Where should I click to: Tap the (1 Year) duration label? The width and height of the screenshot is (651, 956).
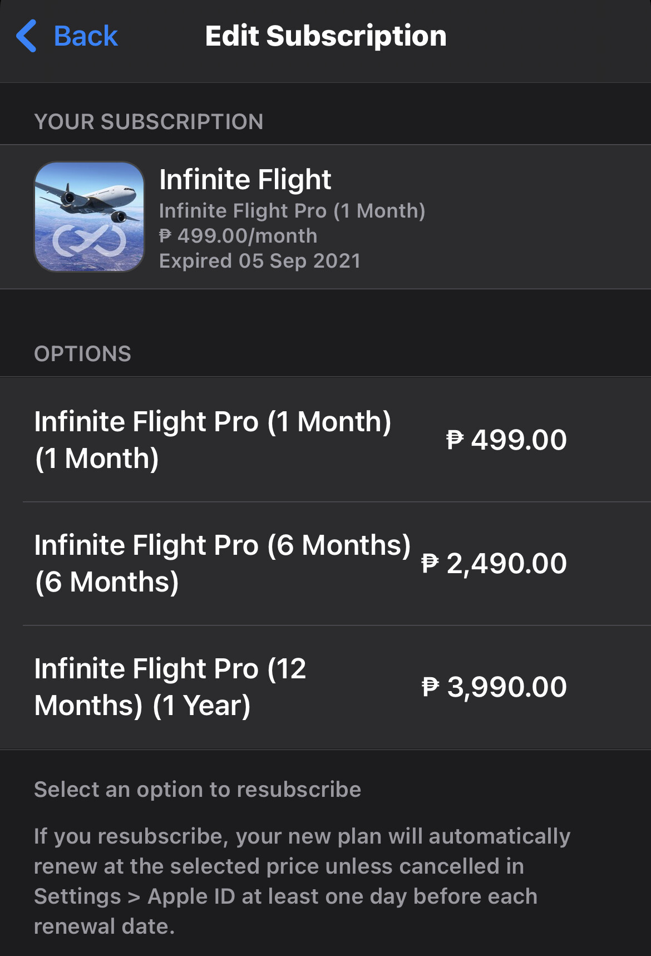(x=201, y=706)
